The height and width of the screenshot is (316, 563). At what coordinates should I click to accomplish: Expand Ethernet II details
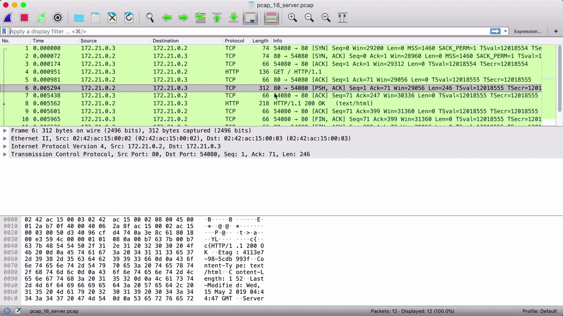[5, 138]
